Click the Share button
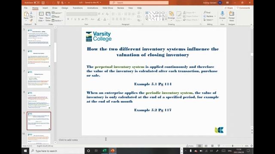 (x=229, y=8)
